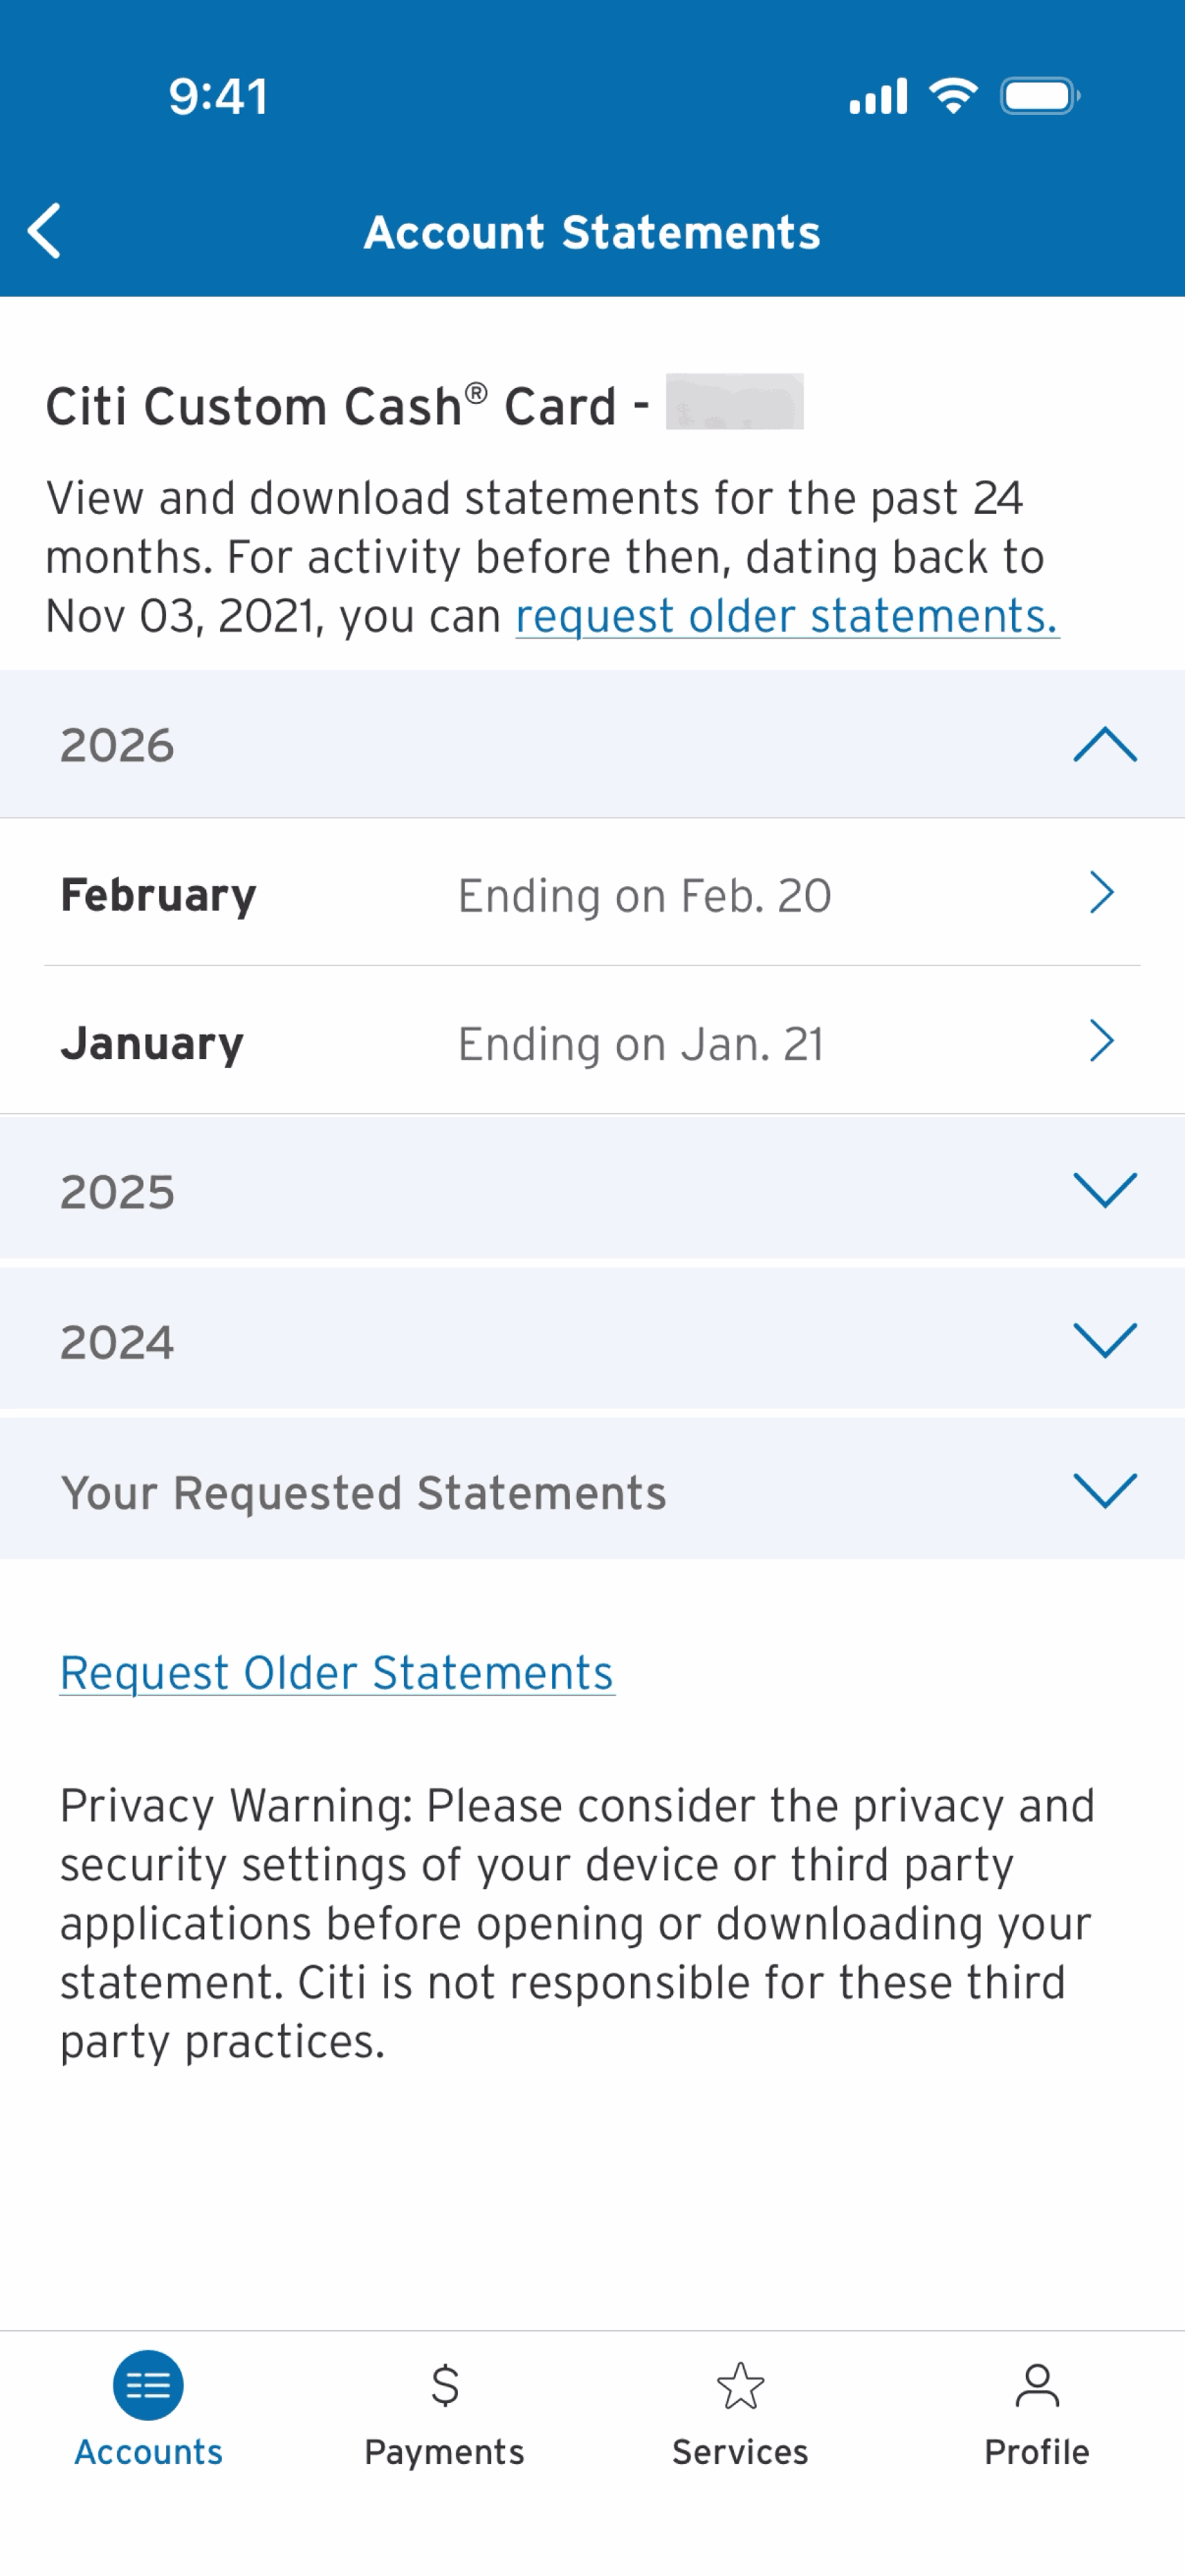1185x2576 pixels.
Task: Expand the 2024 statements section
Action: [592, 1340]
